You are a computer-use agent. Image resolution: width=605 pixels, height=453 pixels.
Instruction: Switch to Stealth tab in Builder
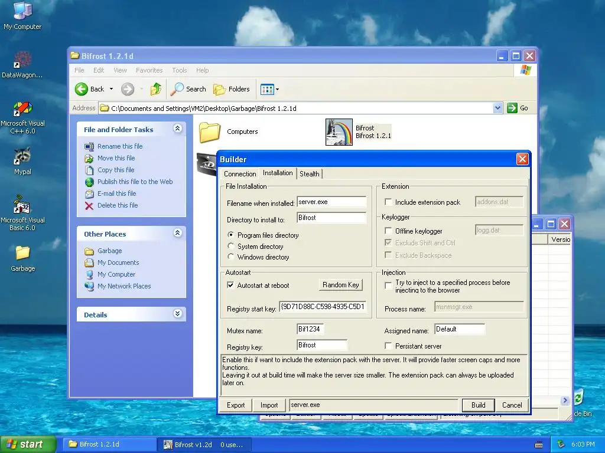pos(310,174)
